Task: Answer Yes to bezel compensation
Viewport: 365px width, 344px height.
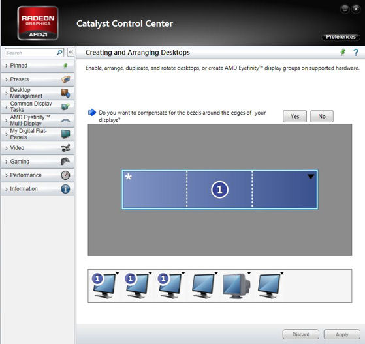Action: click(294, 116)
